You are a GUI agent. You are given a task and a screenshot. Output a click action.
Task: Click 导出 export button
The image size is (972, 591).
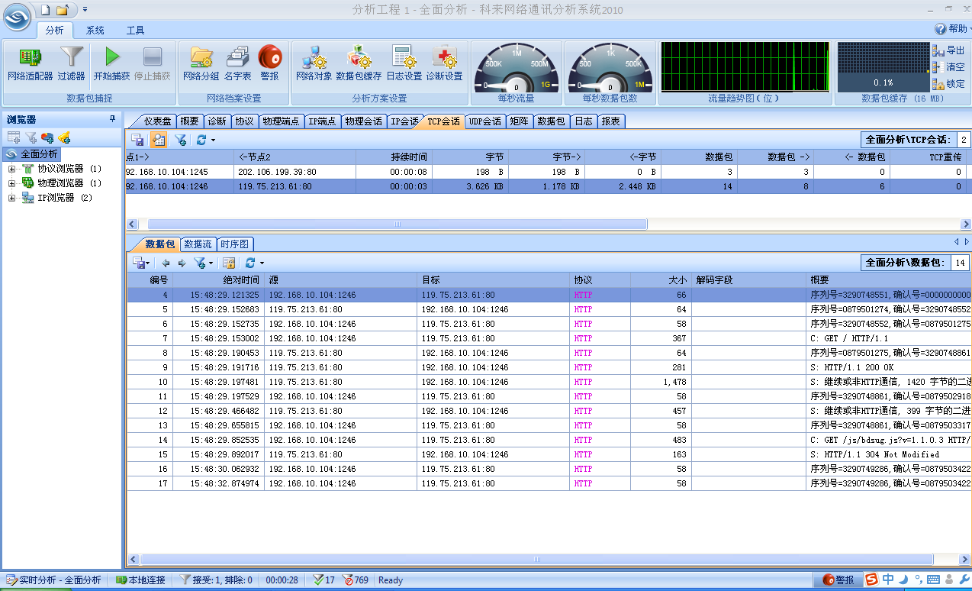[948, 50]
